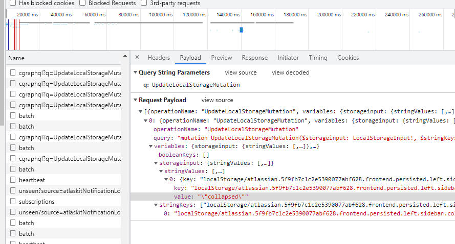Sort requests by Name column arrow
455x244 pixels.
tap(125, 56)
